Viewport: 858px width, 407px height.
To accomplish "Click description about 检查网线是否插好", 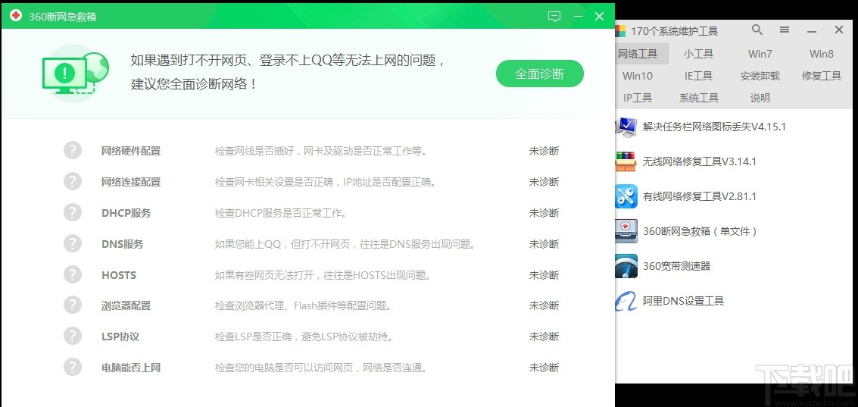I will pos(320,151).
